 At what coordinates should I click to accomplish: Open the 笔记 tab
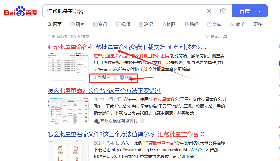146,24
